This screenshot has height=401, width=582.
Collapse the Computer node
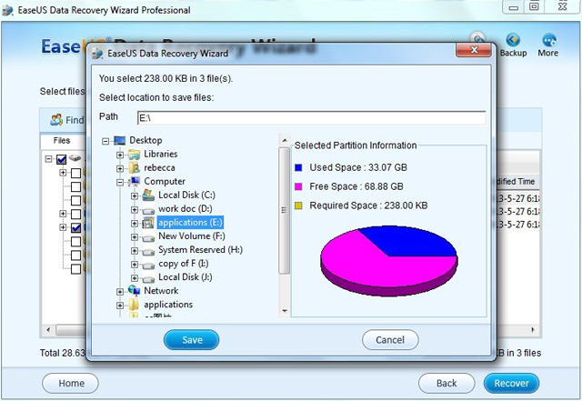(x=120, y=182)
